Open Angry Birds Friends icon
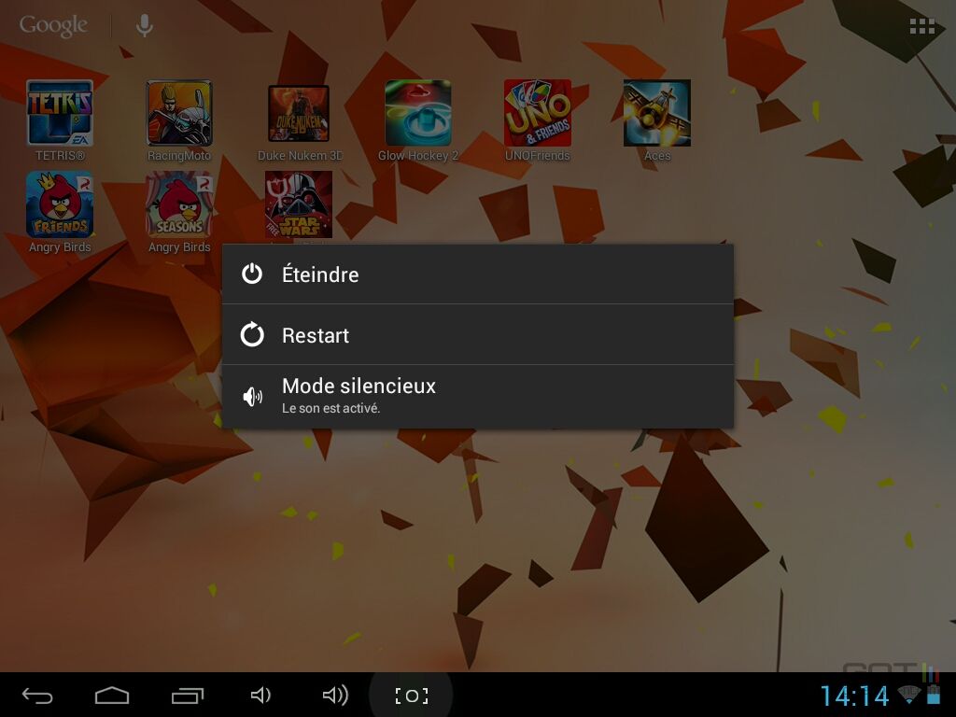Image resolution: width=956 pixels, height=717 pixels. pos(60,204)
